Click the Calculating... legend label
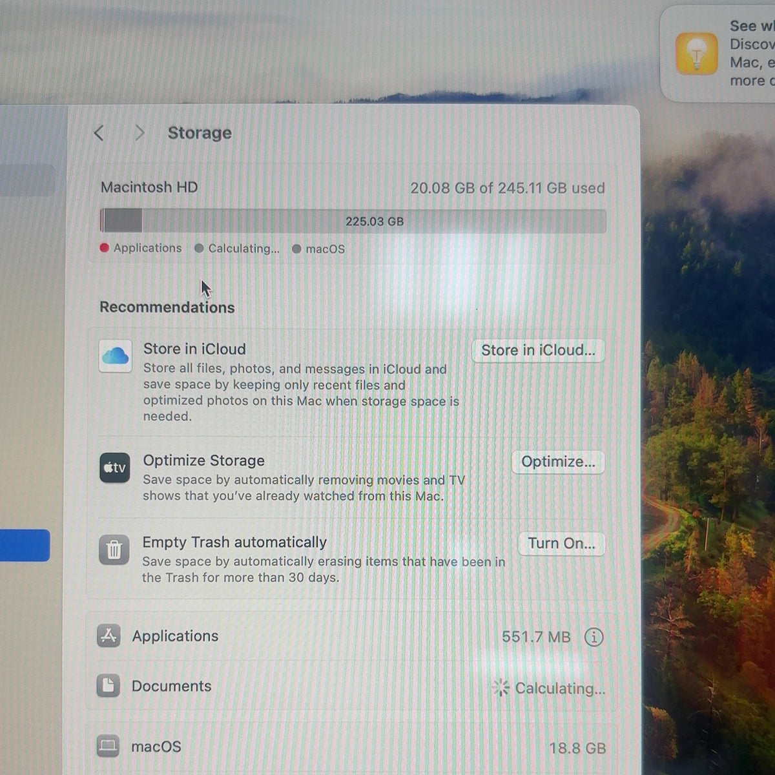 pyautogui.click(x=244, y=249)
